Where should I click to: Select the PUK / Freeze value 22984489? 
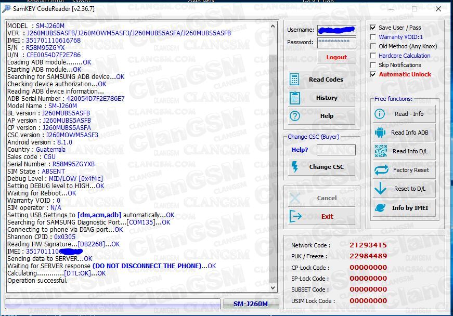(x=368, y=256)
